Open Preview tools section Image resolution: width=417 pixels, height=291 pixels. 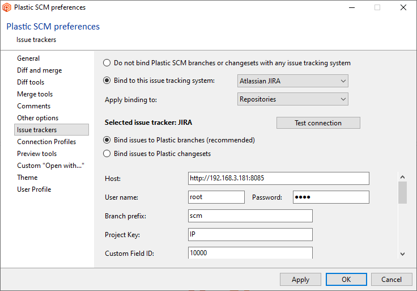pos(37,154)
